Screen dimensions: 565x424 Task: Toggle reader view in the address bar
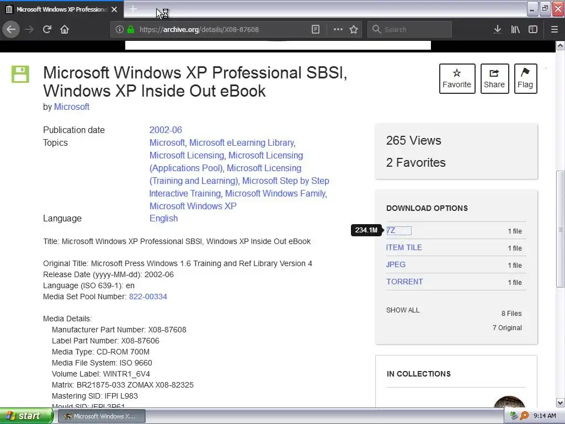click(x=315, y=30)
